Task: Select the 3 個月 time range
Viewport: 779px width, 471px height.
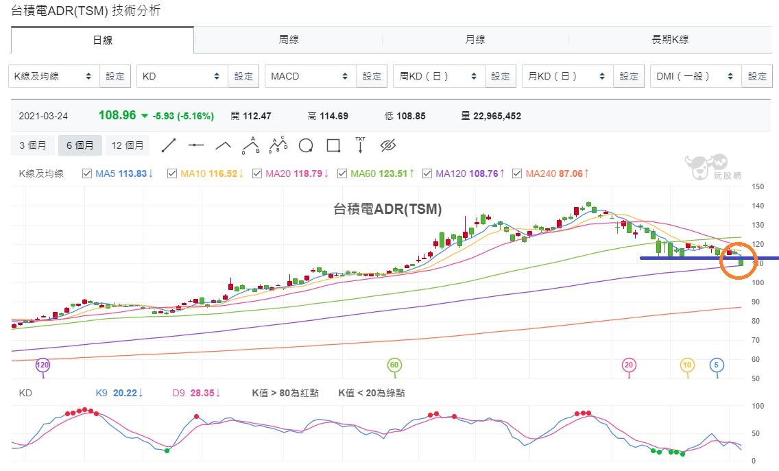Action: [33, 145]
